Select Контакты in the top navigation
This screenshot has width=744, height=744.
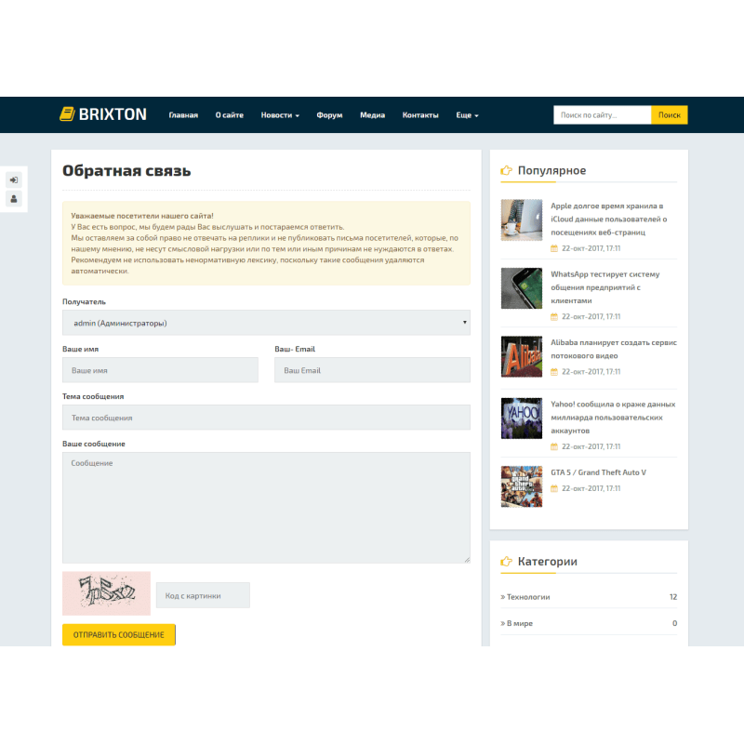(x=421, y=115)
